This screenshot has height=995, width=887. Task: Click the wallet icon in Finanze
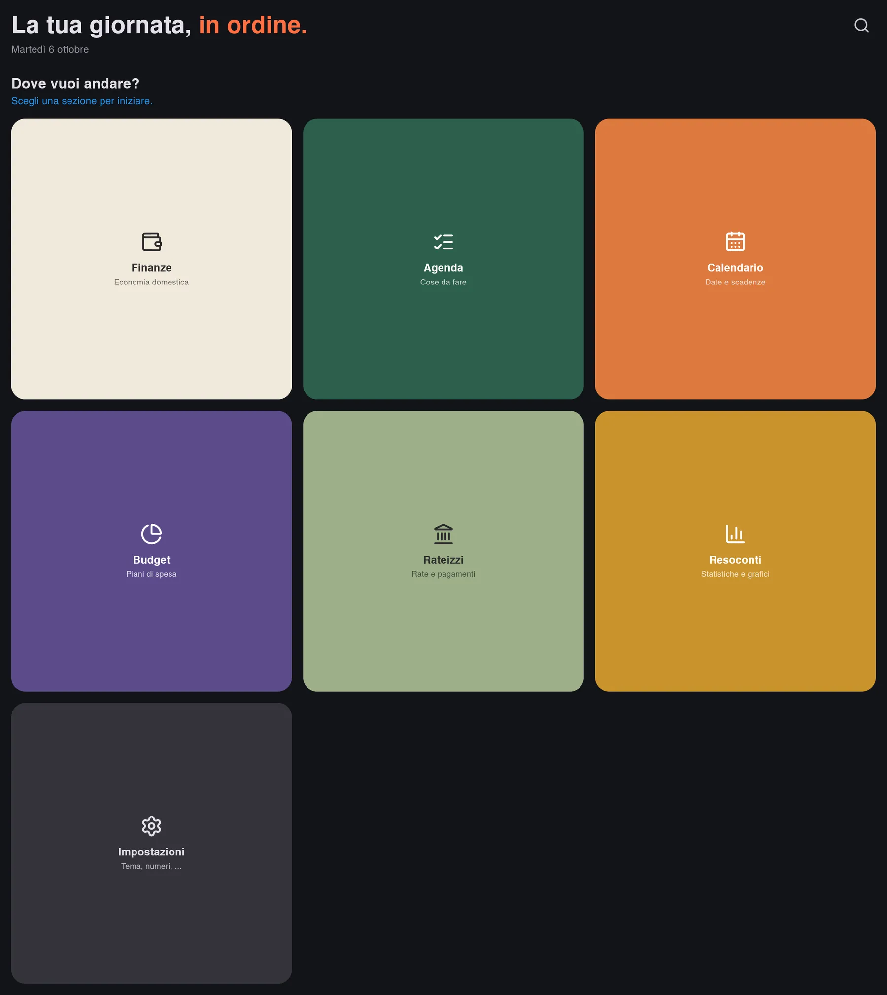click(151, 242)
